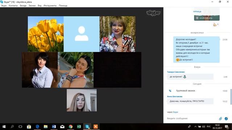Click the chat panel scrollbar
232x130 pixels.
(231, 96)
